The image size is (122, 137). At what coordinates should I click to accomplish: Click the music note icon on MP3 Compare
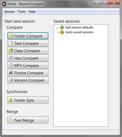point(11,65)
